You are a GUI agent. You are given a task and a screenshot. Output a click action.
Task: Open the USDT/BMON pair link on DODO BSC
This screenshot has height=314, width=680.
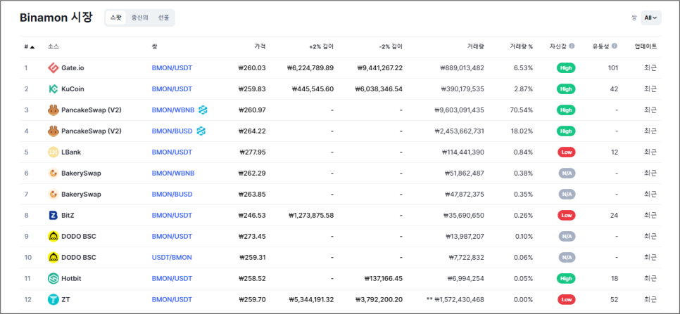pos(172,257)
